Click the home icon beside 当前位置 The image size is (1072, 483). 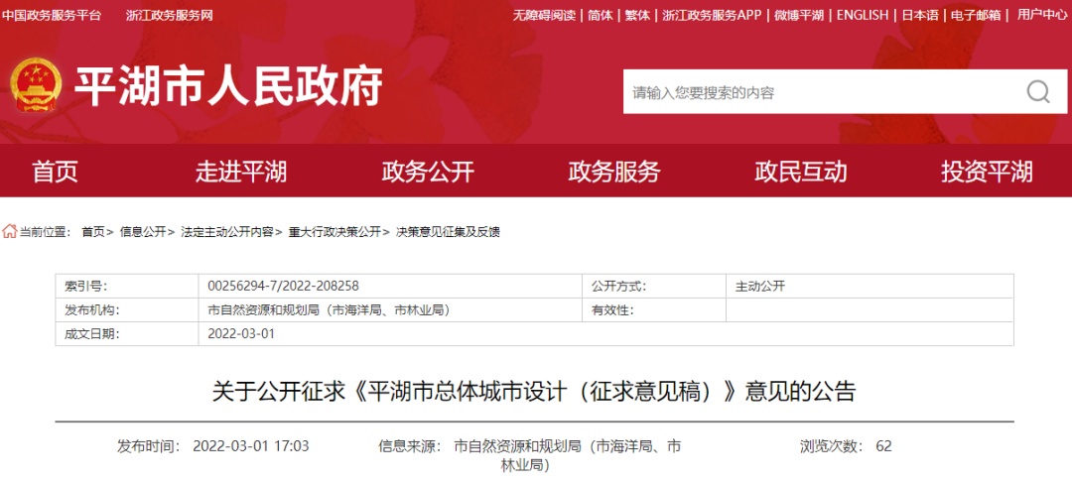click(x=9, y=232)
